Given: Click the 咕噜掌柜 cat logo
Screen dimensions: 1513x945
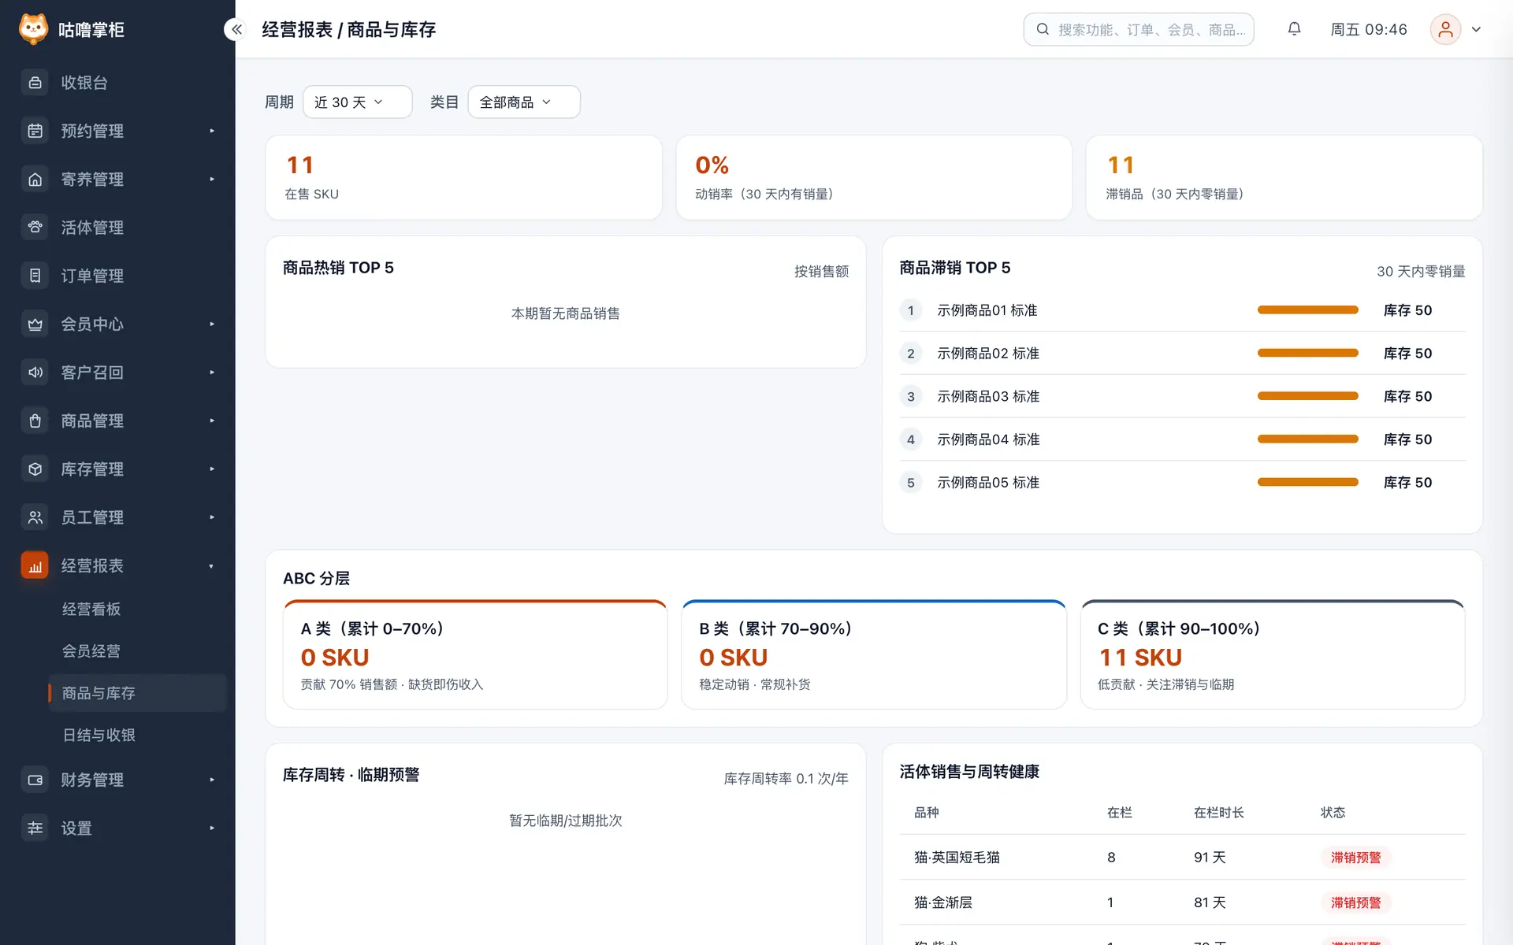Looking at the screenshot, I should pyautogui.click(x=33, y=29).
